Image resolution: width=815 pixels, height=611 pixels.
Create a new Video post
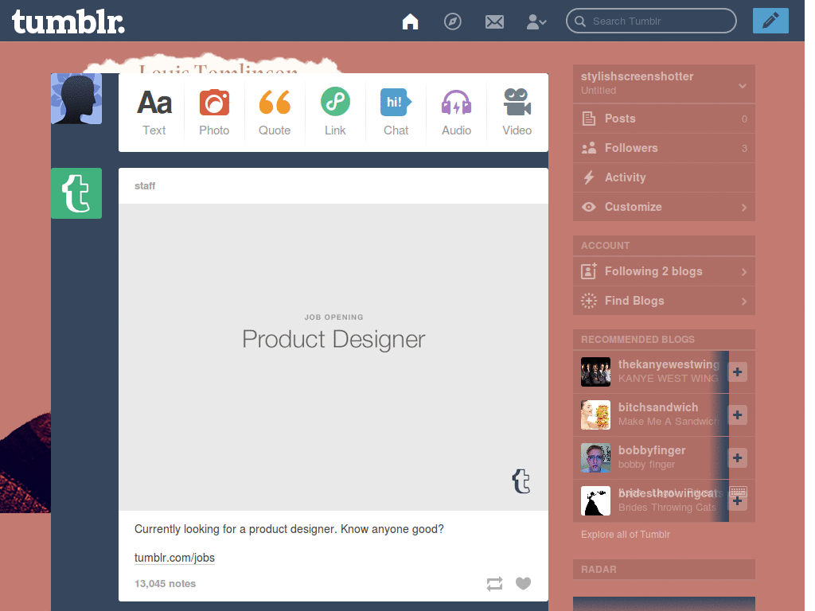[x=517, y=112]
